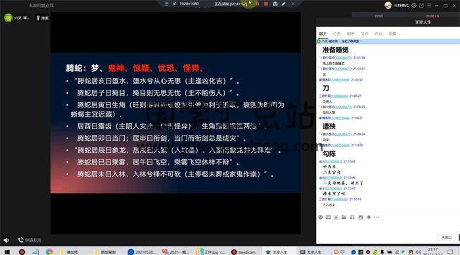Open the hamburger menu of recording bar

167,4
